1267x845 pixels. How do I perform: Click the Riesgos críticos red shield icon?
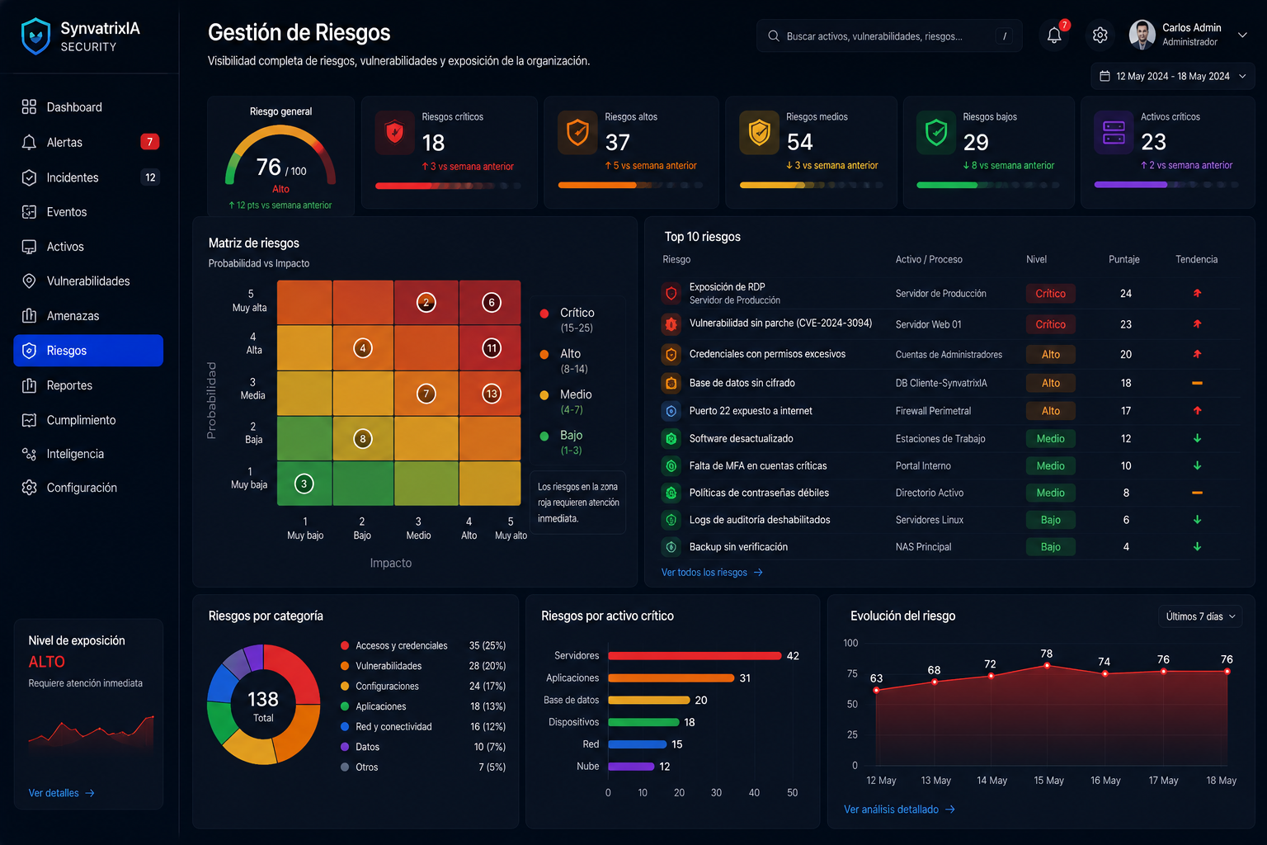[395, 133]
